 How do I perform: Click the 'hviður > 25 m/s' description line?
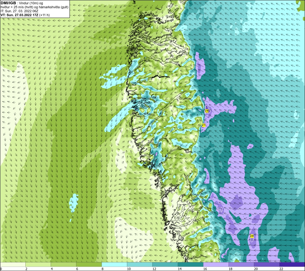34,7
